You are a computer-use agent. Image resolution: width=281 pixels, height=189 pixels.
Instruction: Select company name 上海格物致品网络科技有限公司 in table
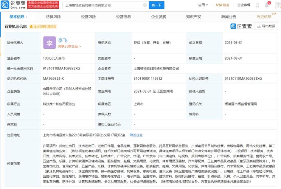click(x=156, y=68)
